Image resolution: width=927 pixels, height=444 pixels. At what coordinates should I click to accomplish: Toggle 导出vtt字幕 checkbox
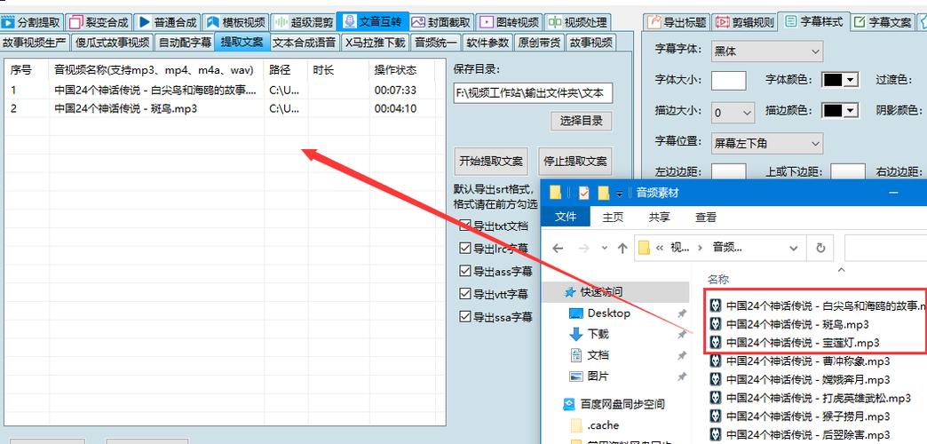(464, 294)
